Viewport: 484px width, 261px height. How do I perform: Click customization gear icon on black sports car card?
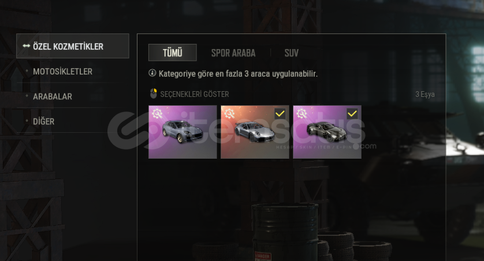click(301, 114)
